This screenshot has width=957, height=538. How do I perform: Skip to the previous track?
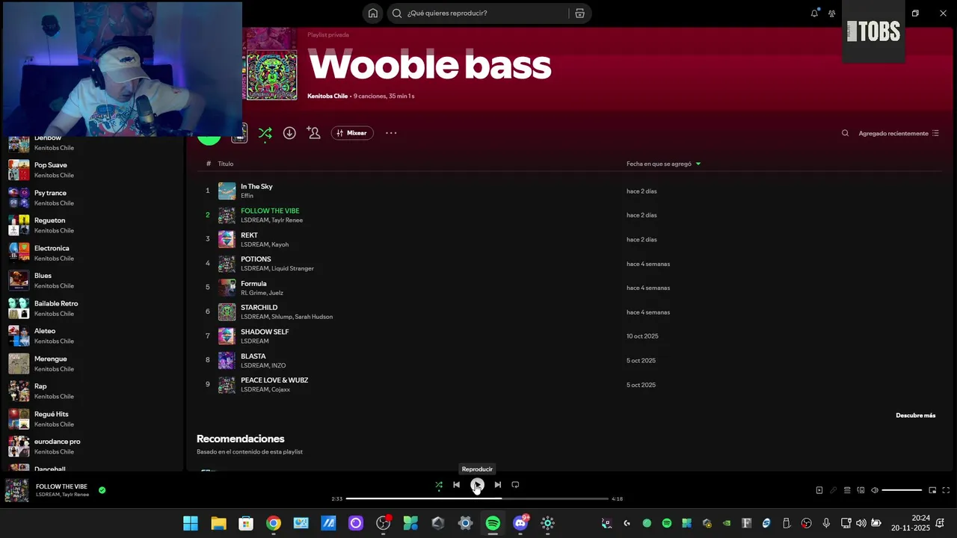click(x=456, y=485)
